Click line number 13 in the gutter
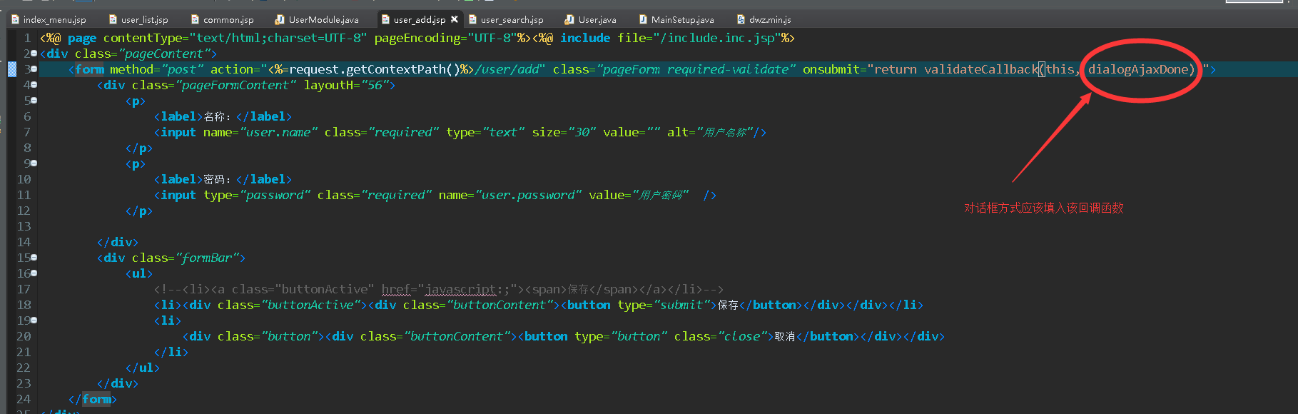This screenshot has height=414, width=1298. (x=24, y=226)
